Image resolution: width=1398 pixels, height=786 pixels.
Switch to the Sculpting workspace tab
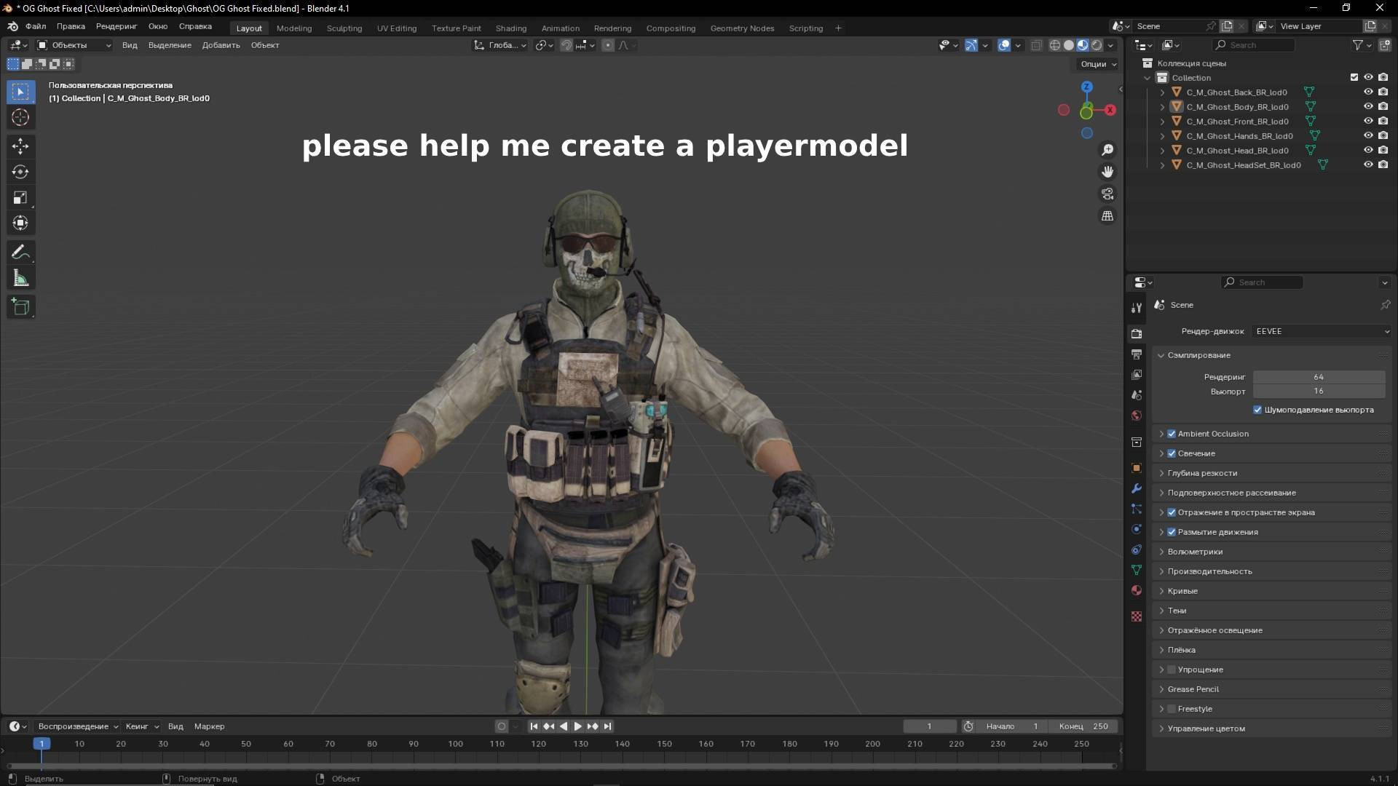(344, 28)
